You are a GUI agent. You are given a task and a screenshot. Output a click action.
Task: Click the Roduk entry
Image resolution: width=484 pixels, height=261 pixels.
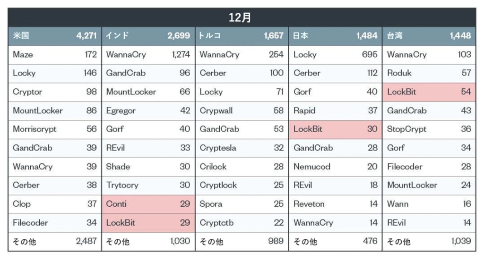point(399,73)
